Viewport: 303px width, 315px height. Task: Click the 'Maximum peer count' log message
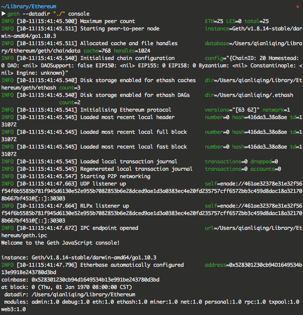[x=108, y=21]
